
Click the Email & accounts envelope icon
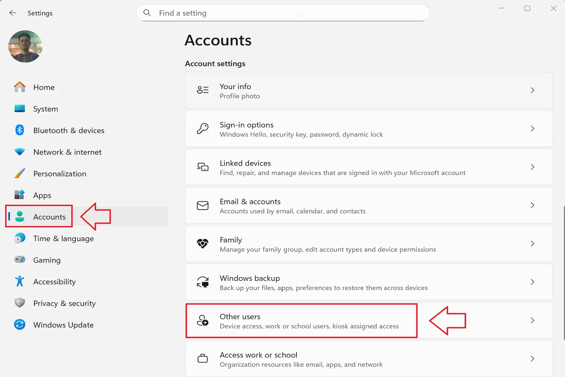click(203, 205)
